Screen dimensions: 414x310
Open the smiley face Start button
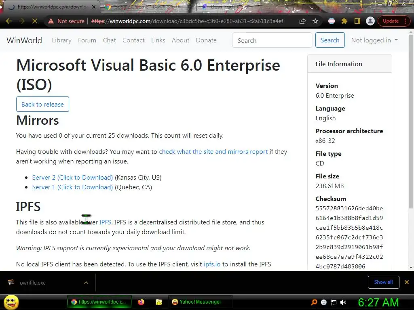[11, 302]
